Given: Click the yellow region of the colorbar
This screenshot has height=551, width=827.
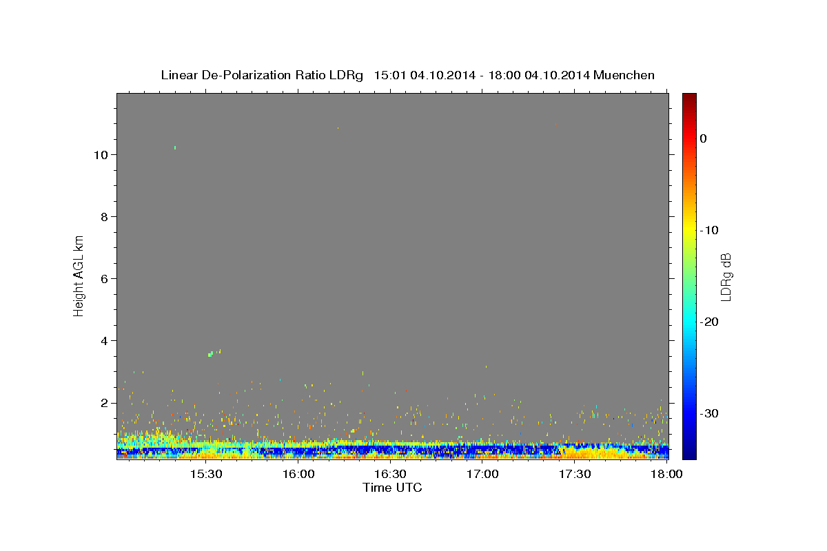Looking at the screenshot, I should 689,227.
